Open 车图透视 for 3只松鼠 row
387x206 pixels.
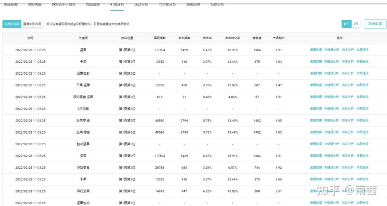tap(362, 109)
